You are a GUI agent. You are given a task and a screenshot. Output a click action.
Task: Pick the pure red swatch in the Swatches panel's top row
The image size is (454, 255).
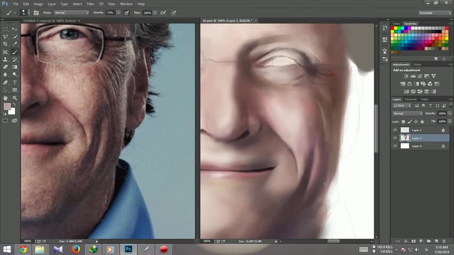392,28
